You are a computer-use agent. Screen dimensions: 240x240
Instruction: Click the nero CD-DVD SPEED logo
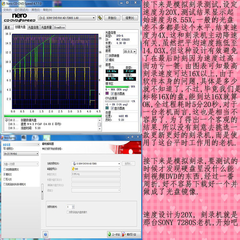tap(20, 18)
